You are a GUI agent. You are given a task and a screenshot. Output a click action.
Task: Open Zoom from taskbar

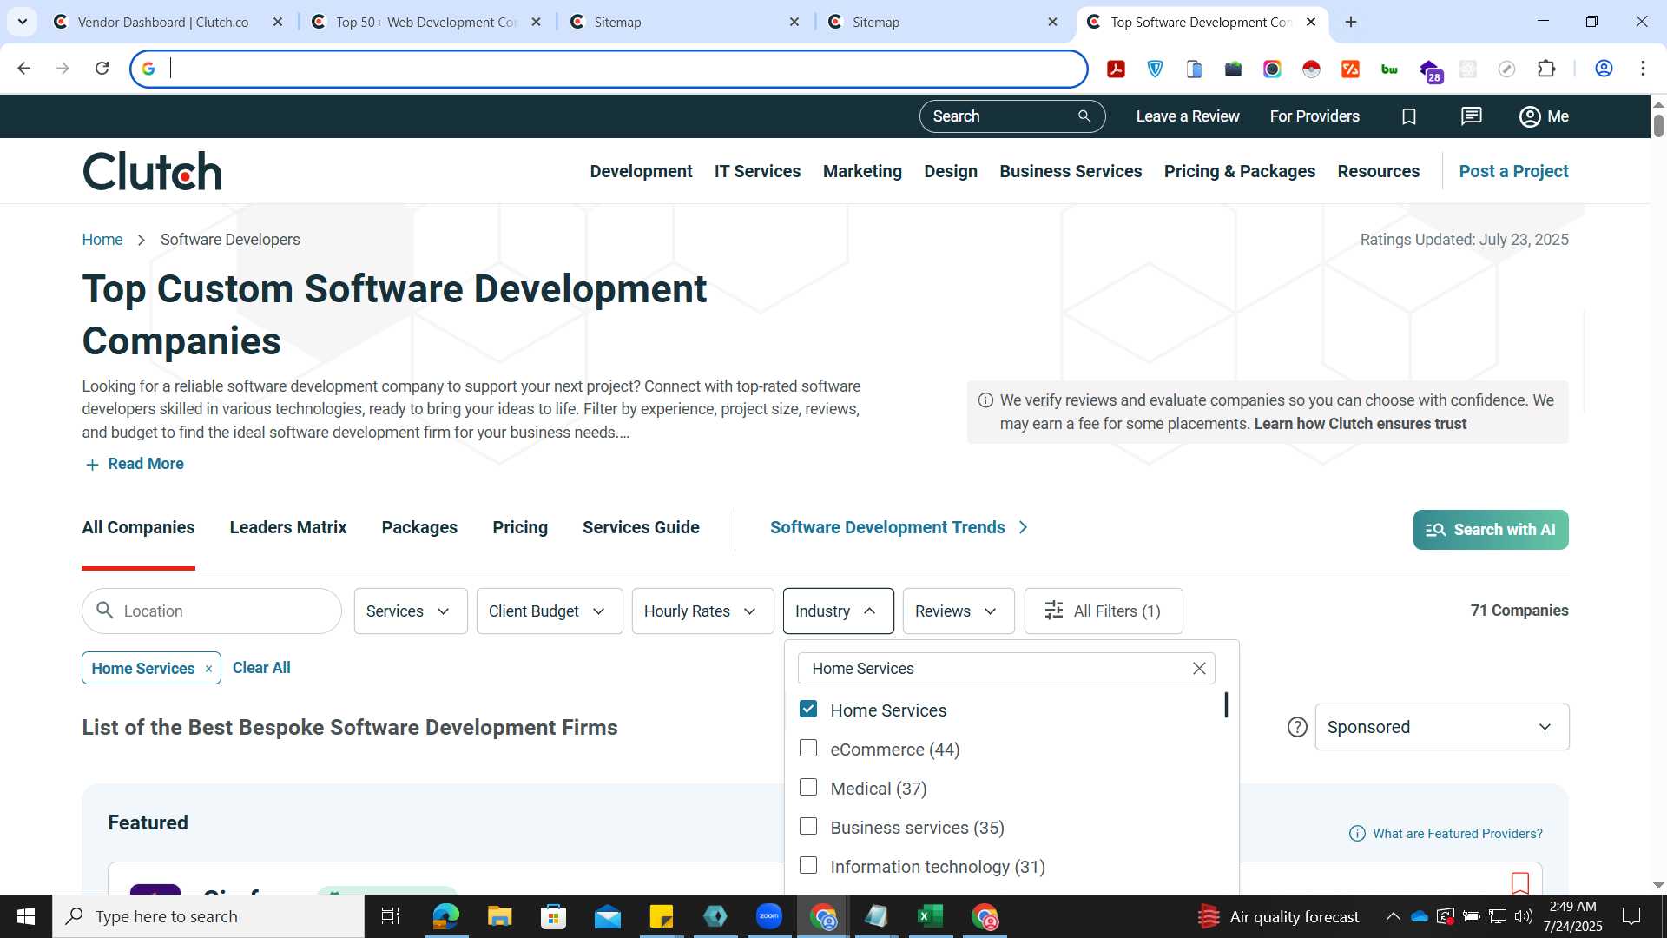[x=768, y=916]
